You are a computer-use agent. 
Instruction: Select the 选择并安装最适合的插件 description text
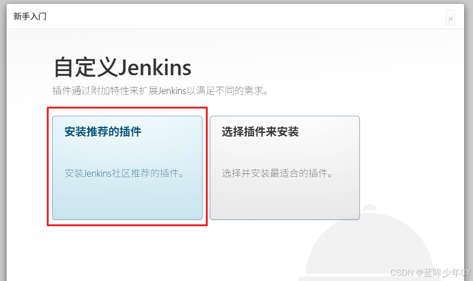tap(277, 173)
